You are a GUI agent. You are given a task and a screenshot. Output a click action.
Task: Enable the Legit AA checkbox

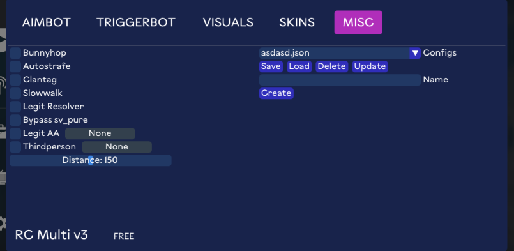(x=15, y=133)
